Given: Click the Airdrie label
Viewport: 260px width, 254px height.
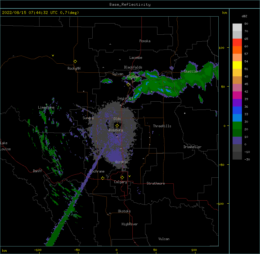Looking at the screenshot, I should tap(122, 162).
